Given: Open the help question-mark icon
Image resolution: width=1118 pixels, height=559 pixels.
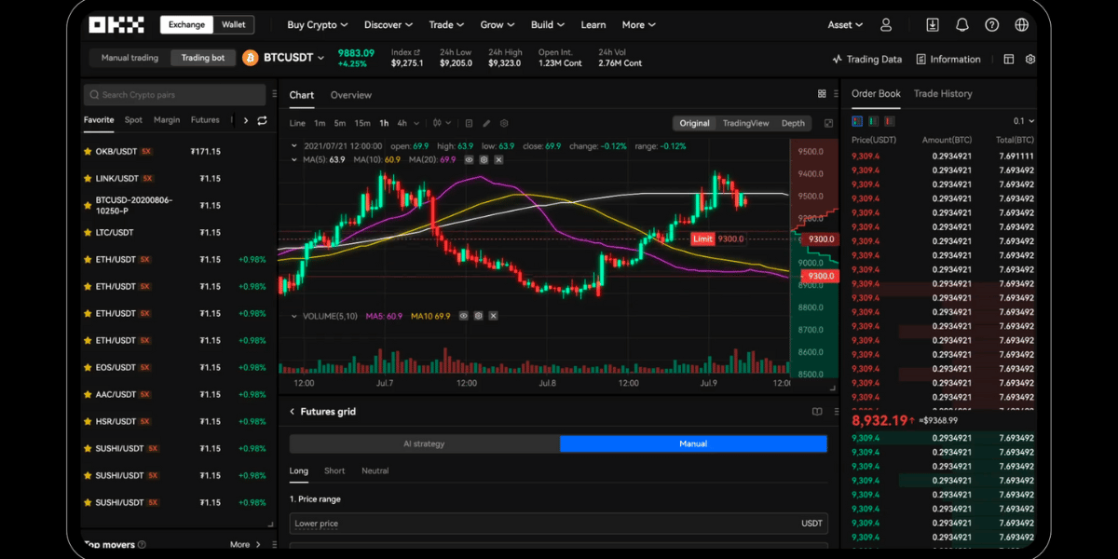Looking at the screenshot, I should (992, 25).
